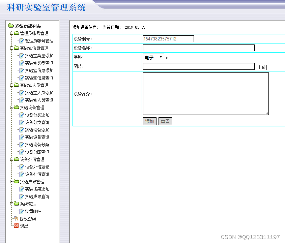This screenshot has width=285, height=243.
Task: Open the 修改密码 link
Action: coord(28,219)
